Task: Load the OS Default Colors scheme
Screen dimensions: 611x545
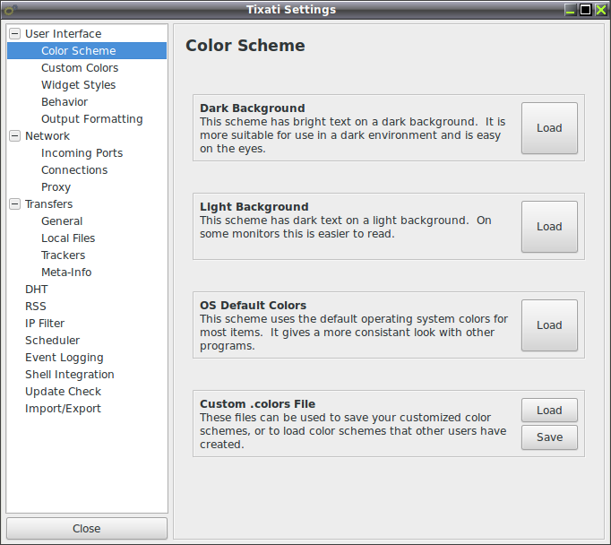Action: click(549, 325)
